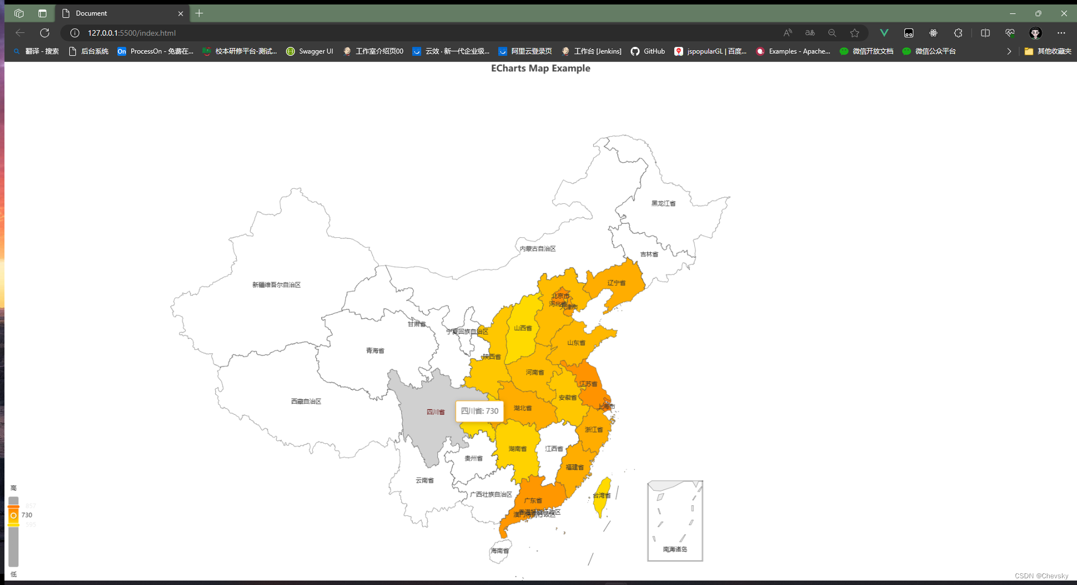Open a new browser tab
Viewport: 1077px width, 585px height.
coord(199,13)
